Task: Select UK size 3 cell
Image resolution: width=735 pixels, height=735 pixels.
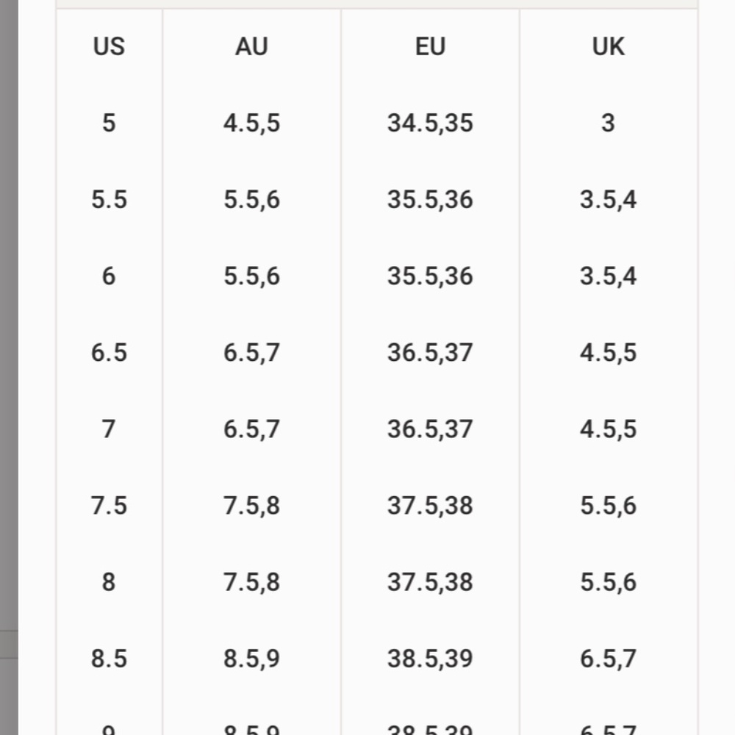Action: coord(608,123)
